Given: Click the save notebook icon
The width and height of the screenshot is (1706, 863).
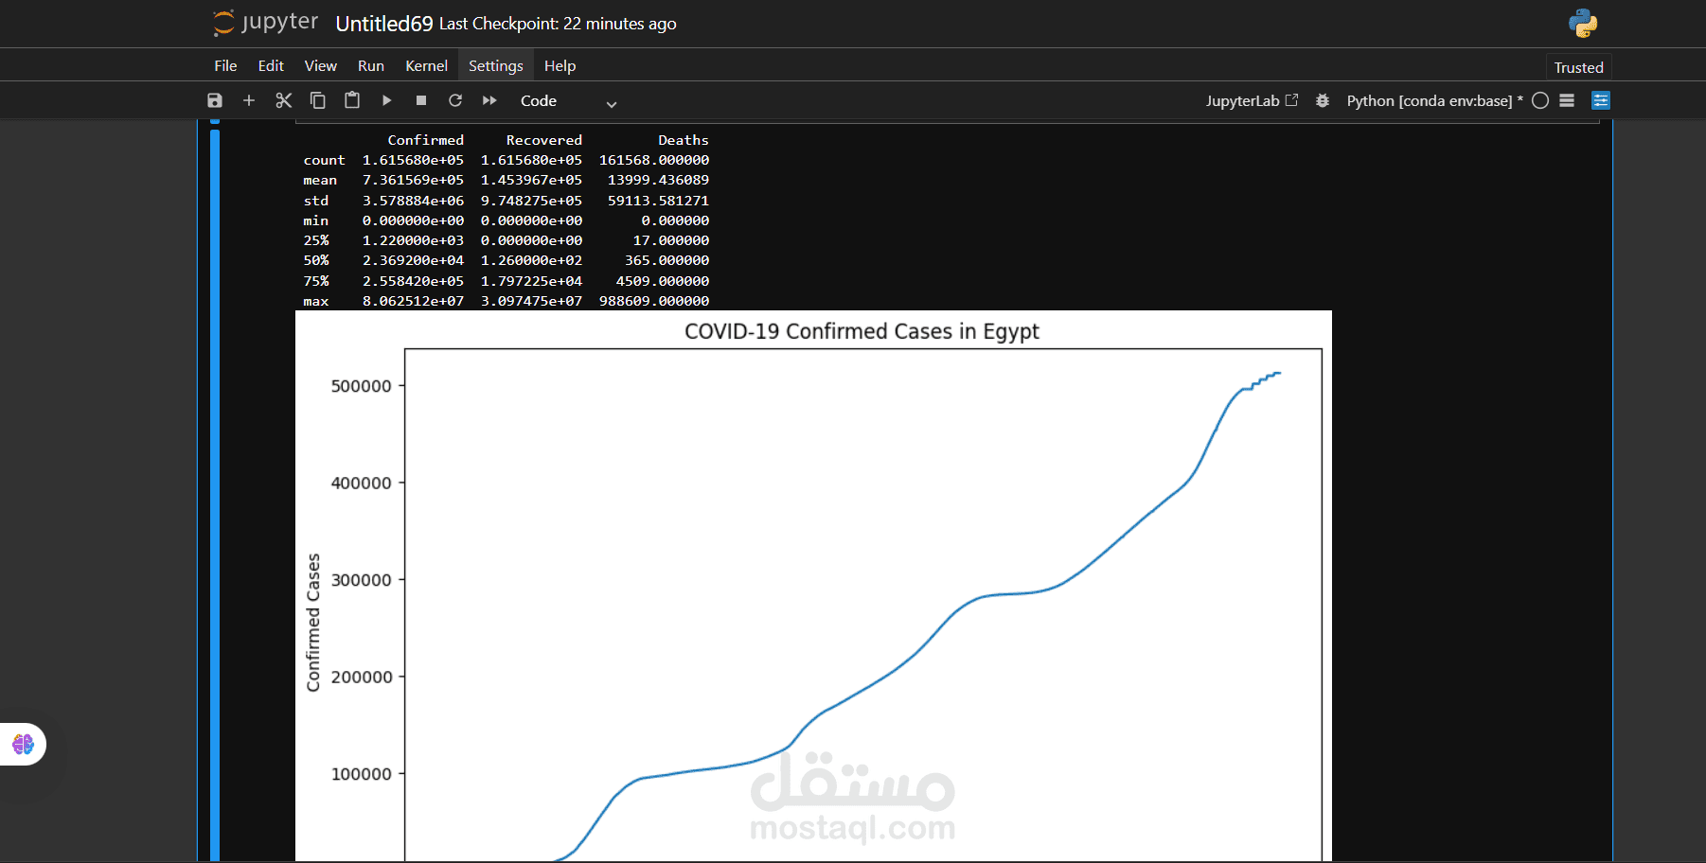Looking at the screenshot, I should tap(215, 100).
